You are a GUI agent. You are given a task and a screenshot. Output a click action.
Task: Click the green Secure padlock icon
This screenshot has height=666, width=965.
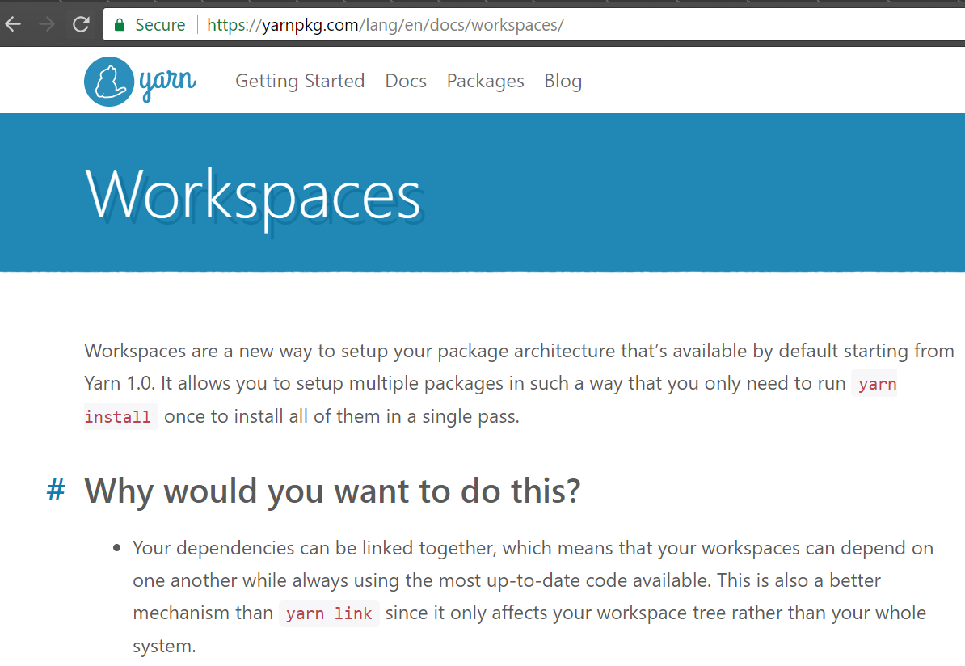click(x=120, y=24)
